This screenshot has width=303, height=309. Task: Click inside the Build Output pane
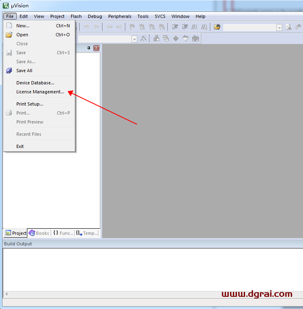coord(151,269)
